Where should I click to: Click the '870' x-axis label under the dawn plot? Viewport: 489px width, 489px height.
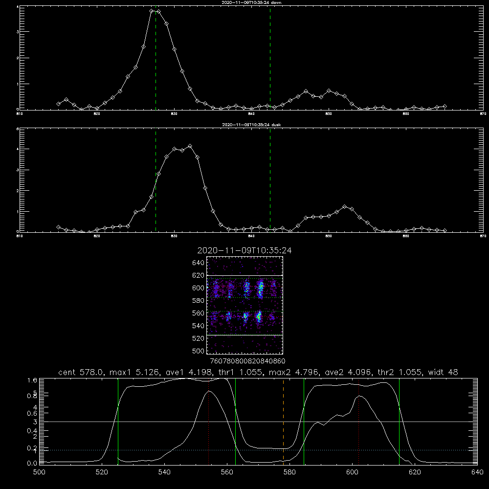pyautogui.click(x=483, y=114)
